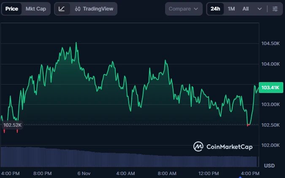Switch to line chart view icon
Image resolution: width=285 pixels, height=178 pixels.
tap(62, 9)
